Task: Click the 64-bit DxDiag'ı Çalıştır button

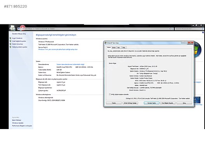Action: coord(130,103)
